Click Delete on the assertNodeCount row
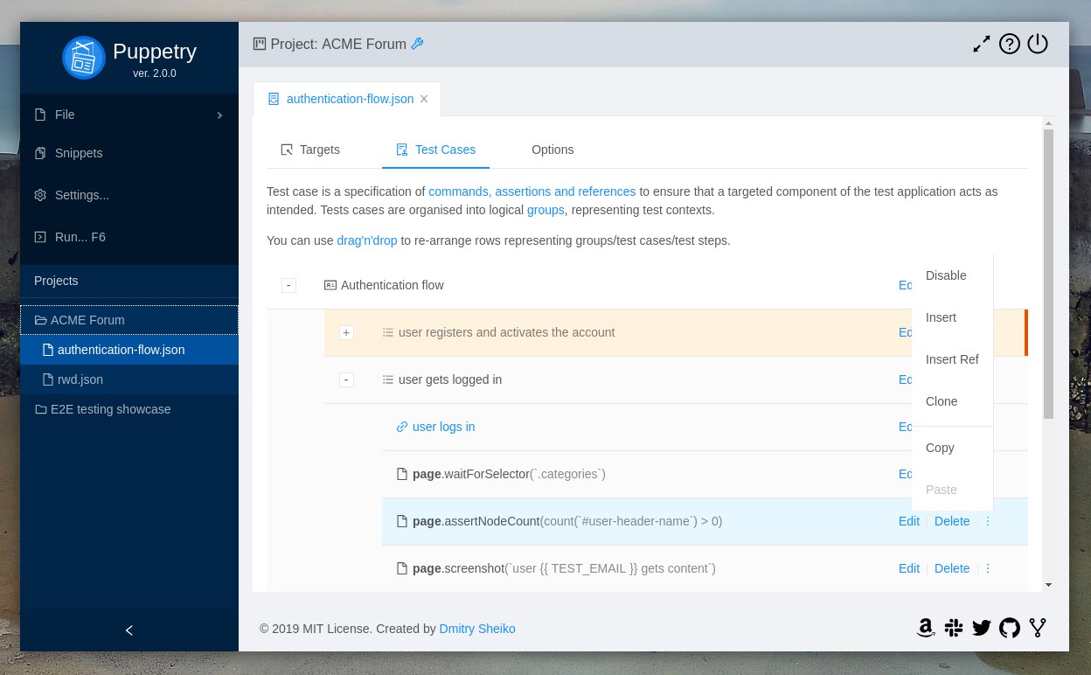The image size is (1091, 675). (x=952, y=521)
